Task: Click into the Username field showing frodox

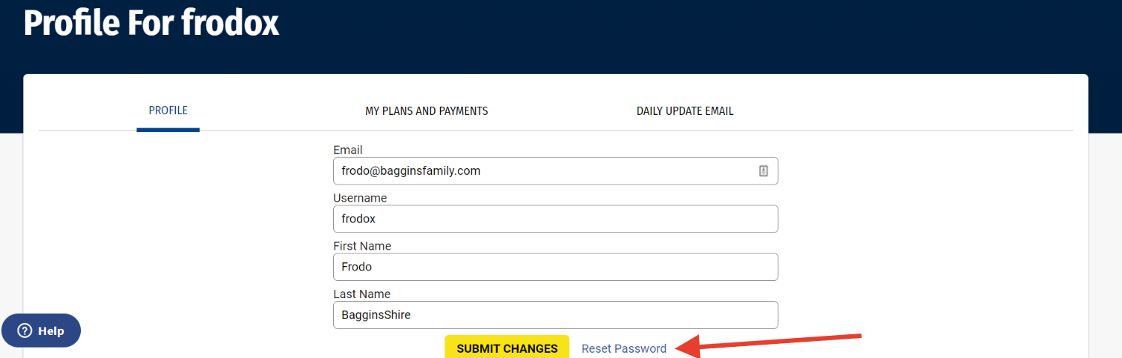Action: click(556, 219)
